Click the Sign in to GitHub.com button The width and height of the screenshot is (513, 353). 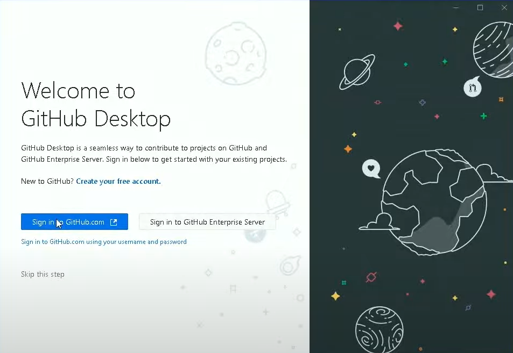pos(74,222)
